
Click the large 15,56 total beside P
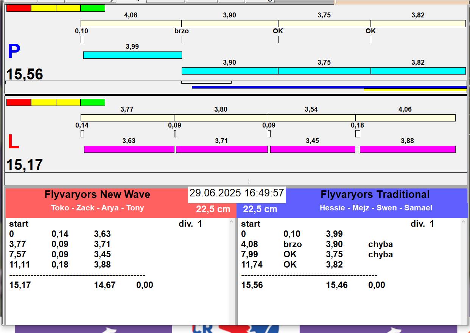tap(25, 74)
